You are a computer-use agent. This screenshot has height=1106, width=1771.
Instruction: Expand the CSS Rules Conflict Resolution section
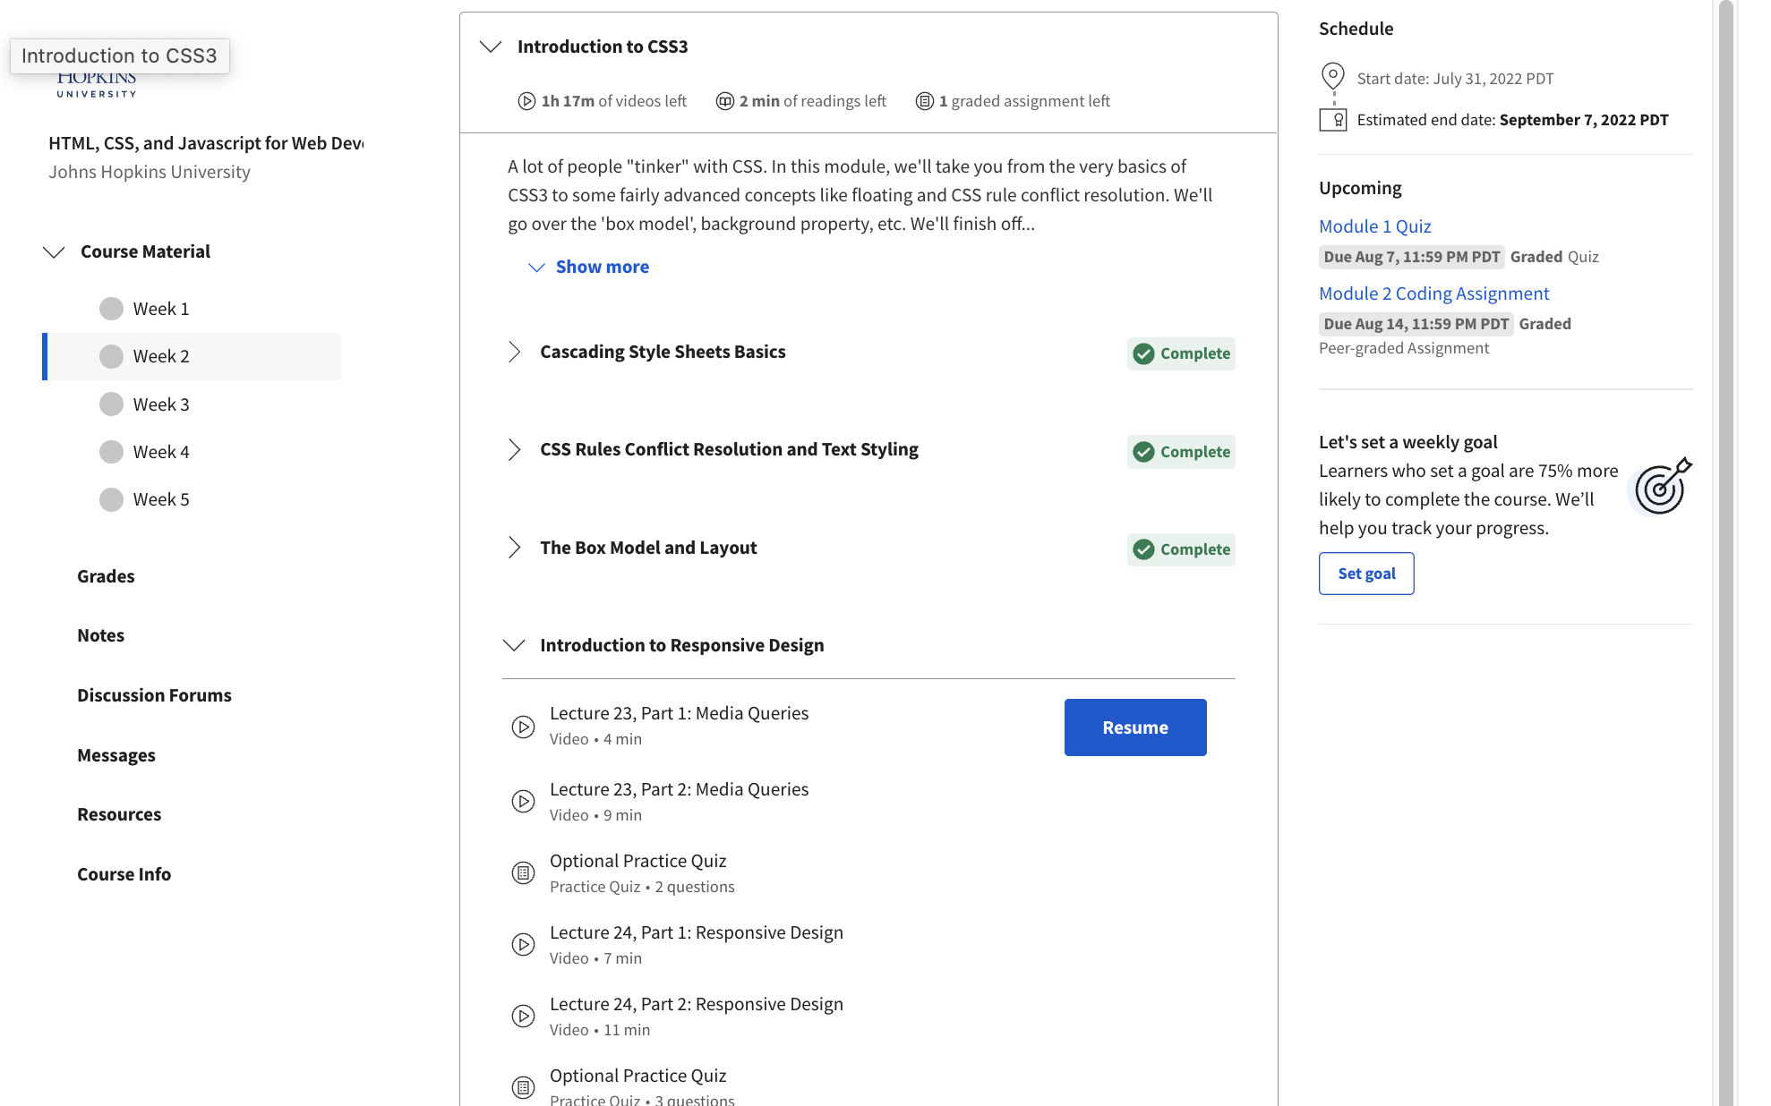pyautogui.click(x=512, y=450)
